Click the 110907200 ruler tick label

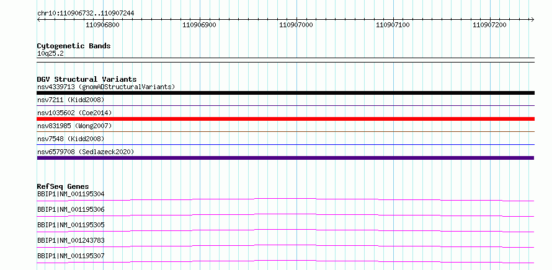[490, 25]
